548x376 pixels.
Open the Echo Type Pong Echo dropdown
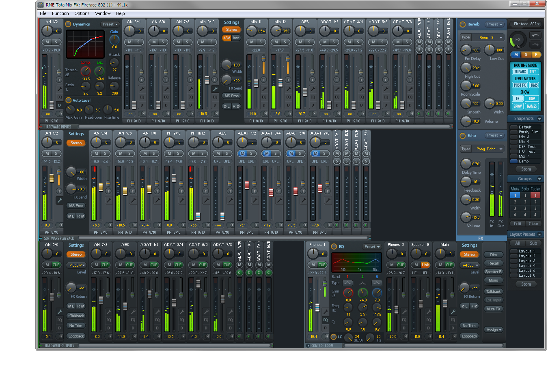click(x=487, y=149)
